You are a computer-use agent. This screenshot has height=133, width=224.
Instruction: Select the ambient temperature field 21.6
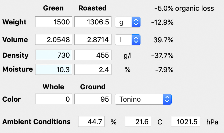point(138,121)
